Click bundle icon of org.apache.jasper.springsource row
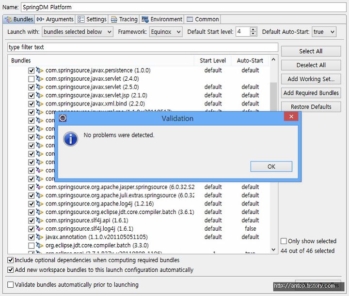This screenshot has height=296, width=349. coord(40,187)
